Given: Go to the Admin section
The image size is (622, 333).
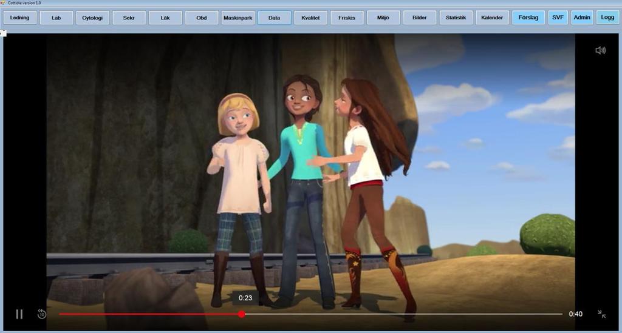Looking at the screenshot, I should click(x=582, y=18).
